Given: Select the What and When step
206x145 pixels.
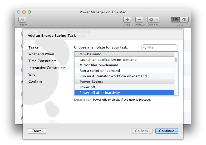Looking at the screenshot, I should 41,54.
